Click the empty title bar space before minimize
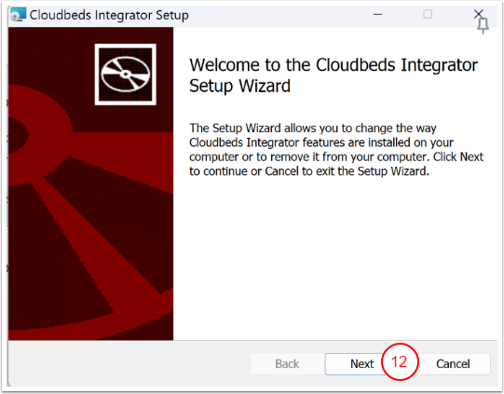 click(x=277, y=15)
